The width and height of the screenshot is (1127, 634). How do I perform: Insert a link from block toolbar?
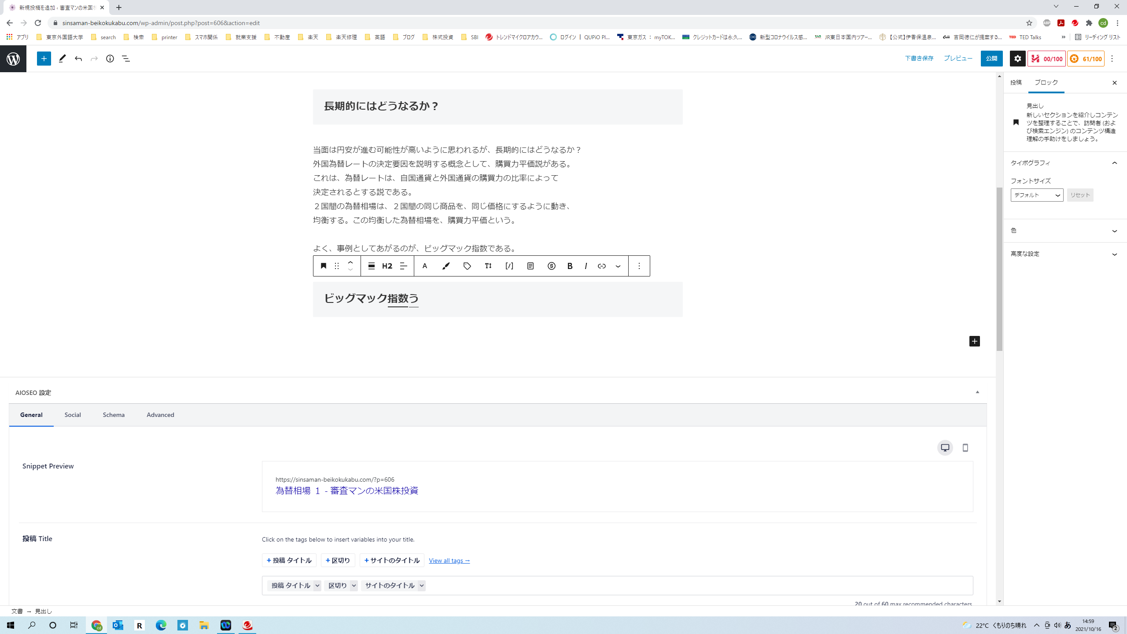pos(601,266)
